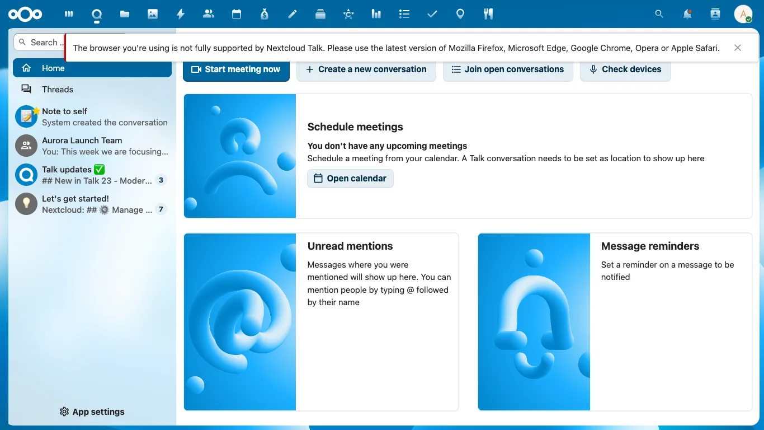Screen dimensions: 764x430
Task: Open the Dashboard app icon
Action: pos(69,14)
